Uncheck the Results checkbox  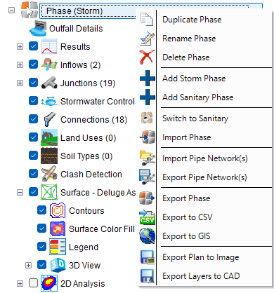[x=33, y=46]
